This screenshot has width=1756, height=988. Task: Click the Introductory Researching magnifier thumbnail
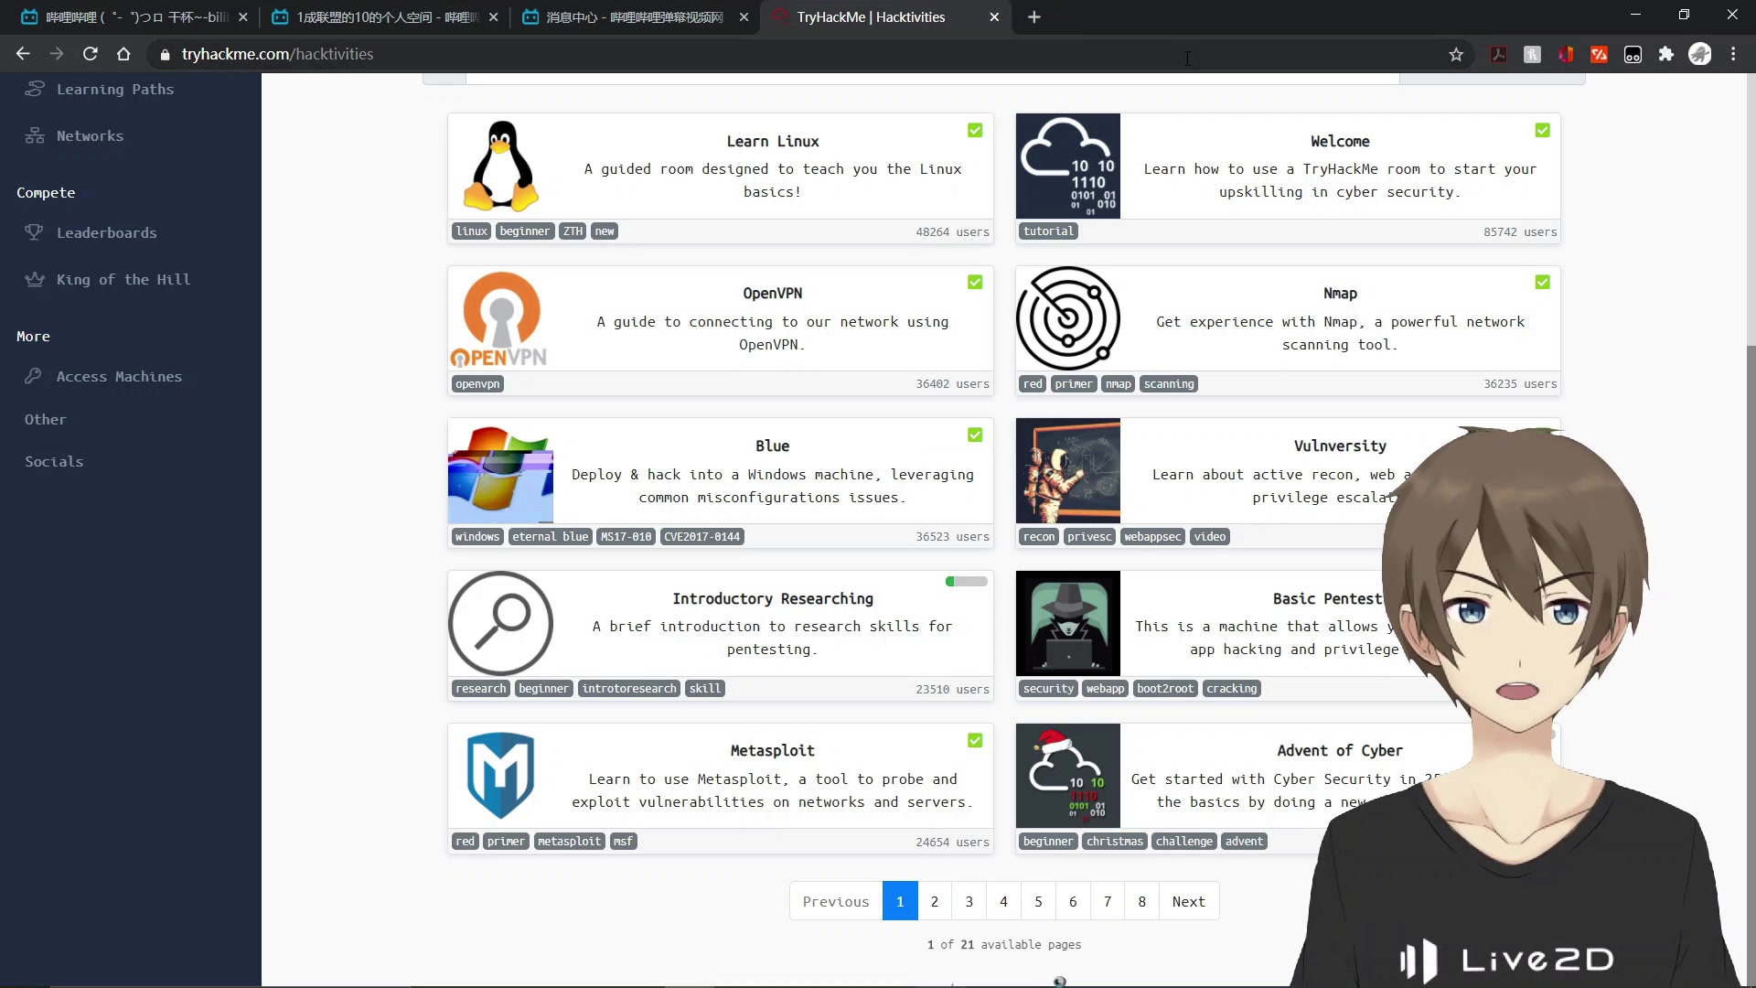[501, 623]
